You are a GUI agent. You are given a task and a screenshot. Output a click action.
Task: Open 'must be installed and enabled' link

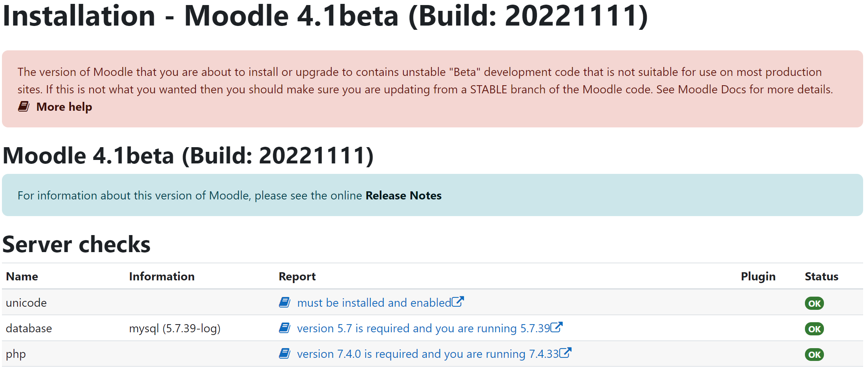click(374, 302)
